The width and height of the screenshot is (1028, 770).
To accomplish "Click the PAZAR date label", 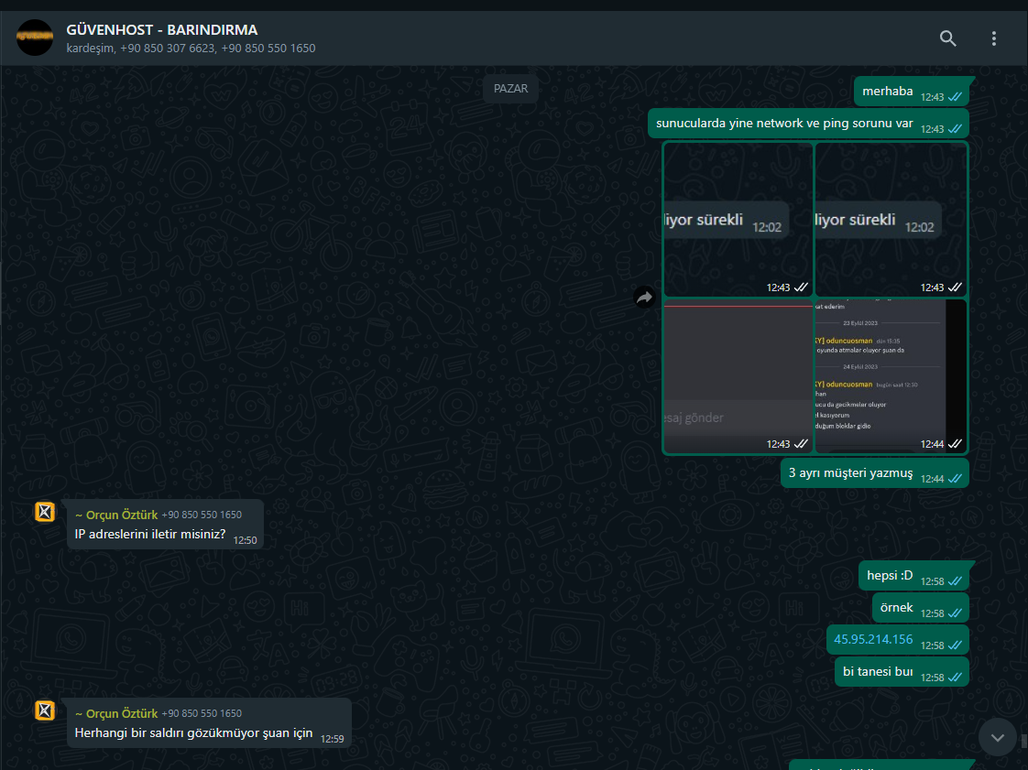I will 510,89.
